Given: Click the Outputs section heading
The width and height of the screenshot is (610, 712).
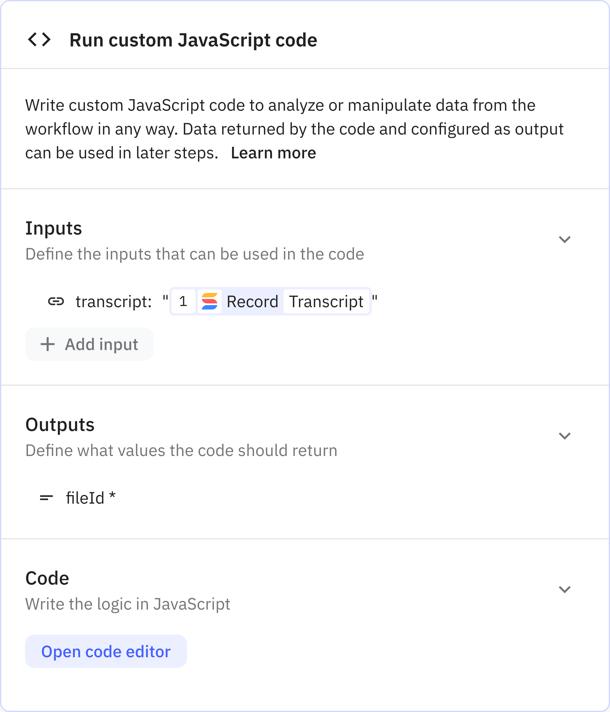Looking at the screenshot, I should (60, 425).
